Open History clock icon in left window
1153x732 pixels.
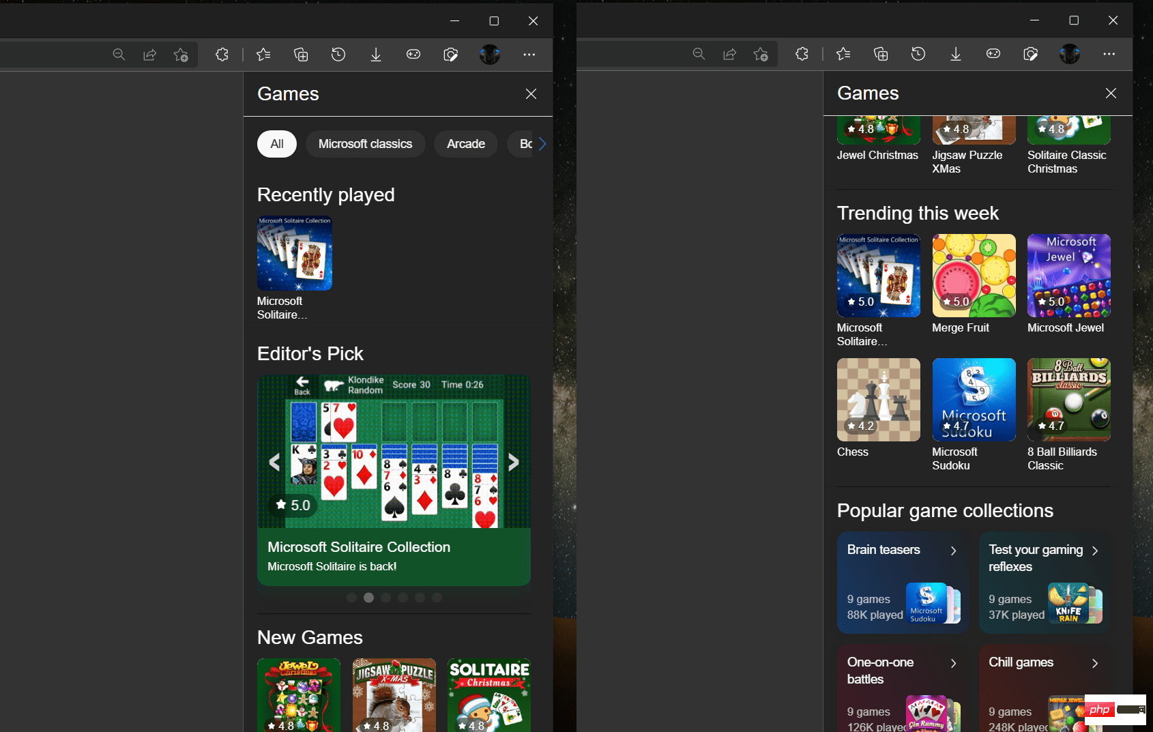pyautogui.click(x=338, y=55)
